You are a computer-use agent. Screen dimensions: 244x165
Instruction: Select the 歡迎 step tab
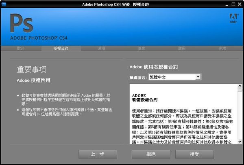click(x=21, y=49)
